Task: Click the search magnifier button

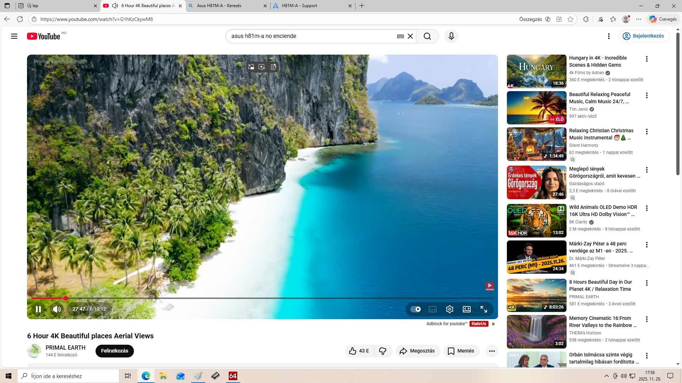Action: (x=427, y=36)
